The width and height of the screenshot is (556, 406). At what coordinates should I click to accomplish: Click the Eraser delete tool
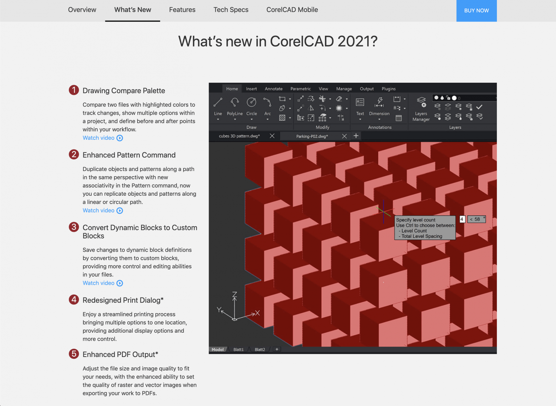(339, 99)
